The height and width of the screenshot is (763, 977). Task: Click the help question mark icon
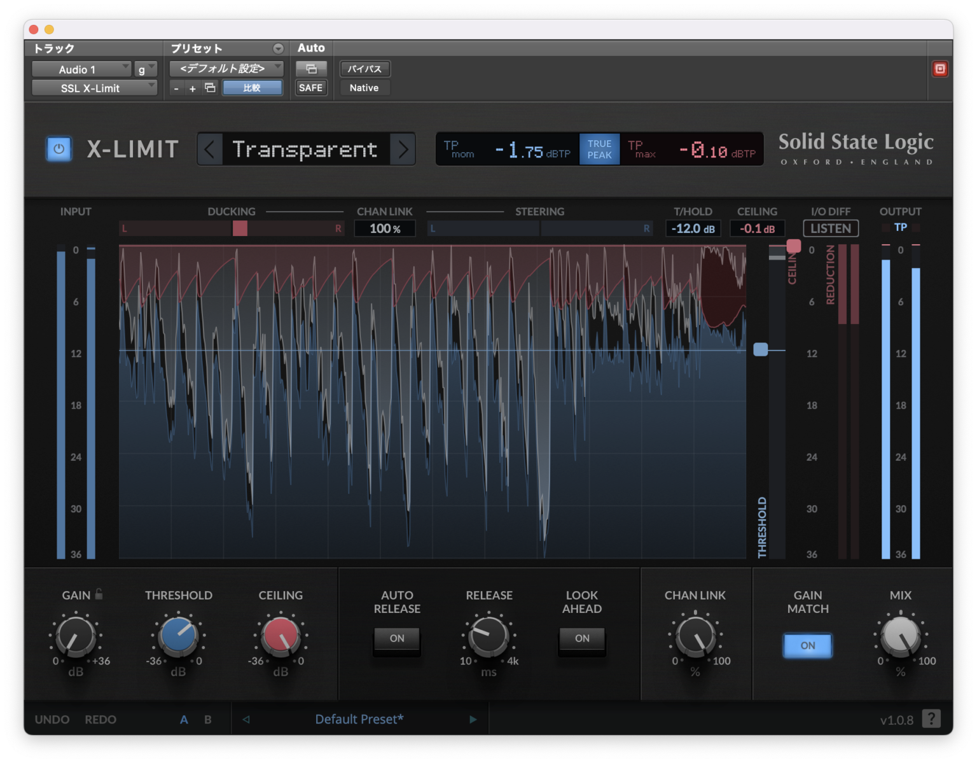pyautogui.click(x=932, y=719)
